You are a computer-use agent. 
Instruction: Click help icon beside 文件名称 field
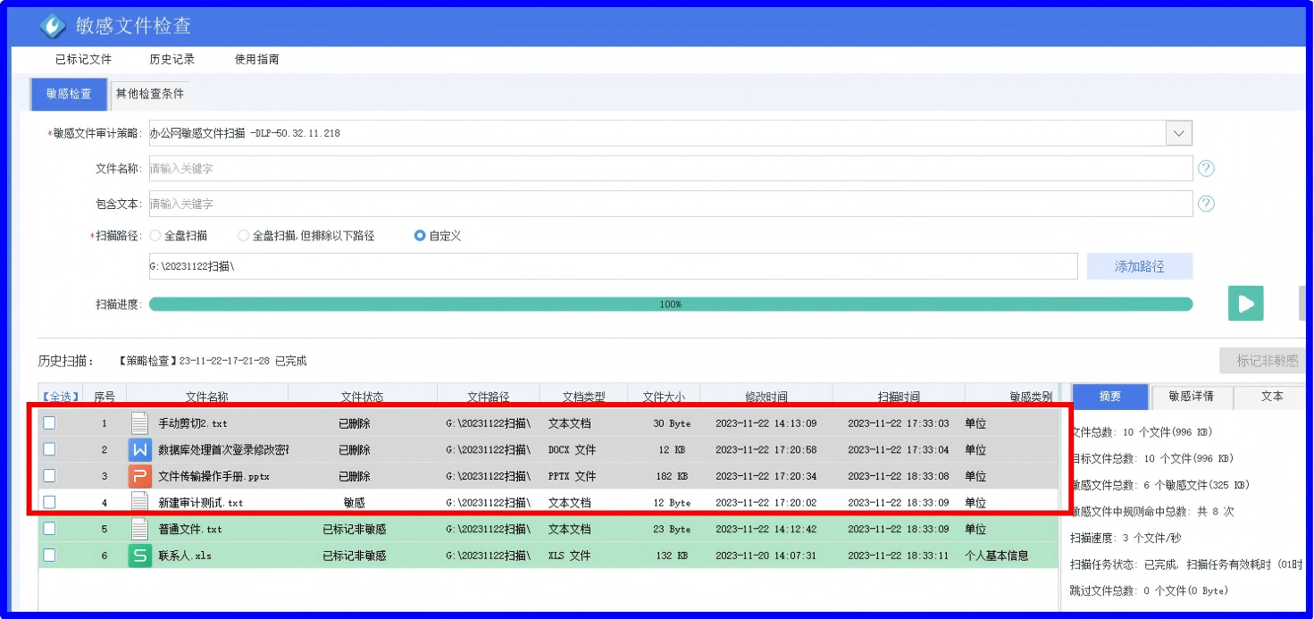(1206, 169)
